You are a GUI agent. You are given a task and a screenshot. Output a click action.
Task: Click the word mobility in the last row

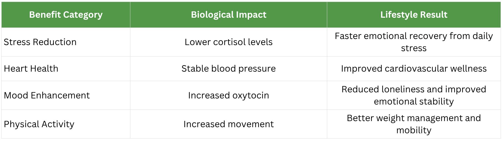click(414, 130)
